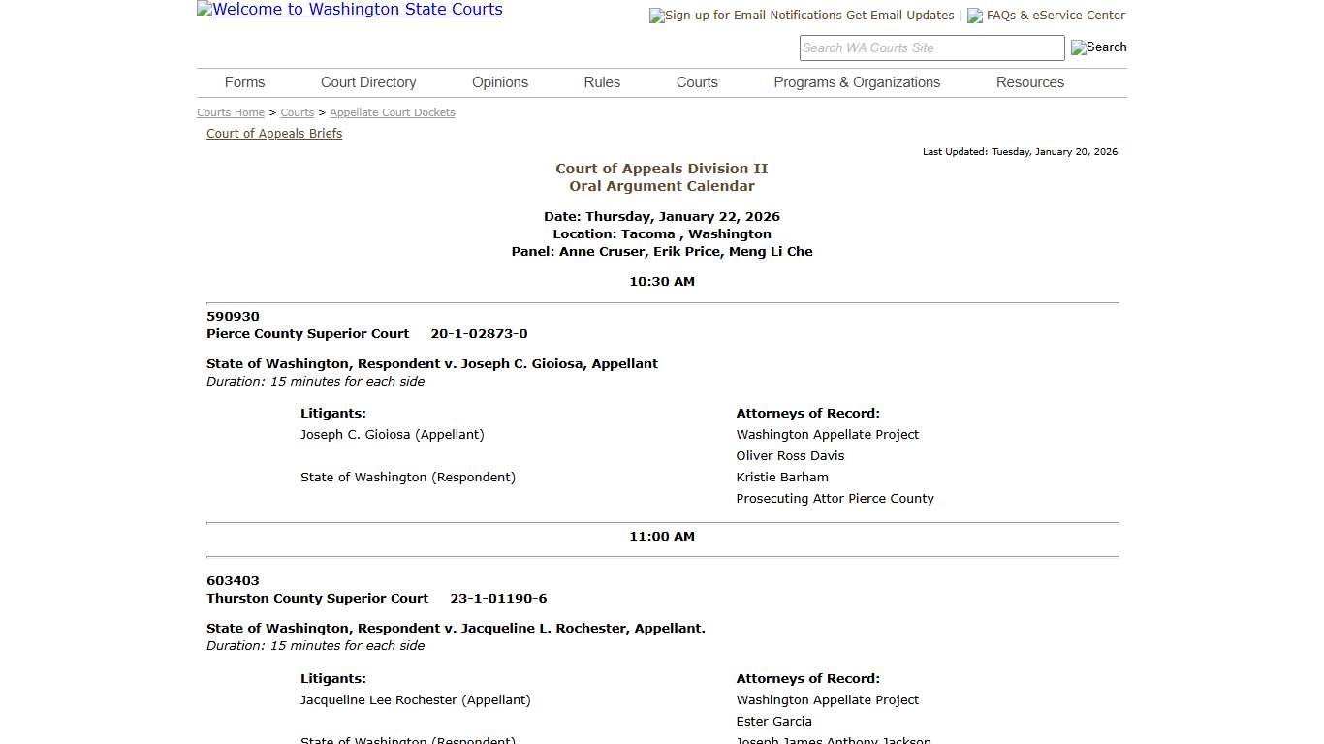Click the FAQs & eService Center icon
This screenshot has height=744, width=1324.
(973, 15)
